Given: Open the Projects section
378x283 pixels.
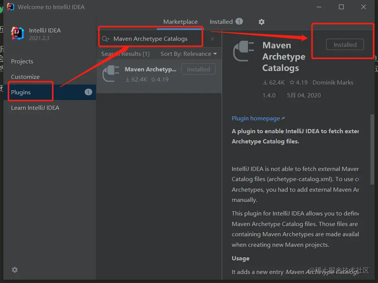Looking at the screenshot, I should point(22,62).
